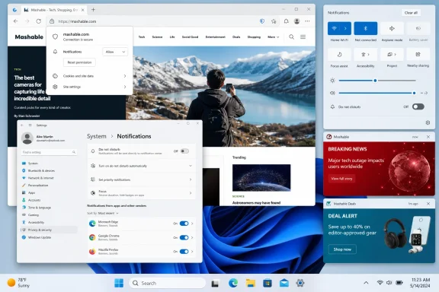Screen dimensions: 439x292
Task: Toggle the Bluetooth quick setting tile
Action: coord(365,28)
